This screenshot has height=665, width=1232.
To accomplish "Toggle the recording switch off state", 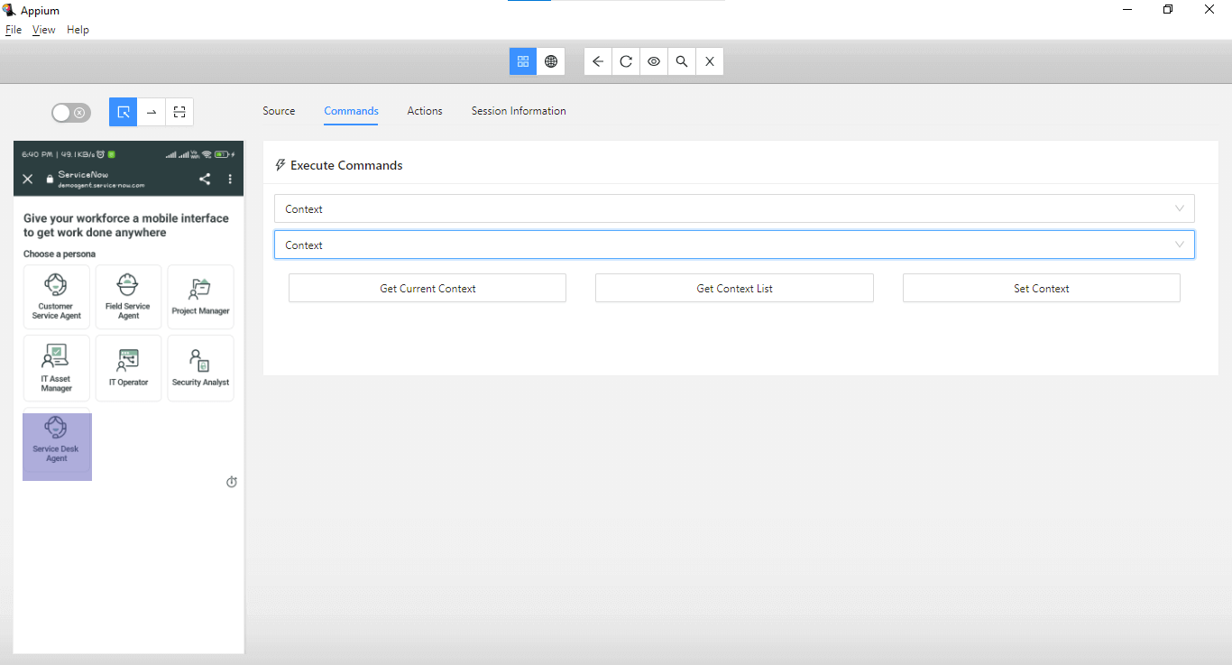I will (x=70, y=112).
